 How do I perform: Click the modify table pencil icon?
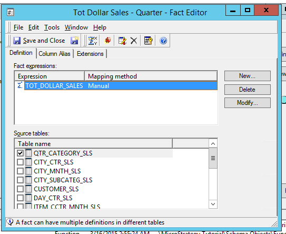(122, 41)
